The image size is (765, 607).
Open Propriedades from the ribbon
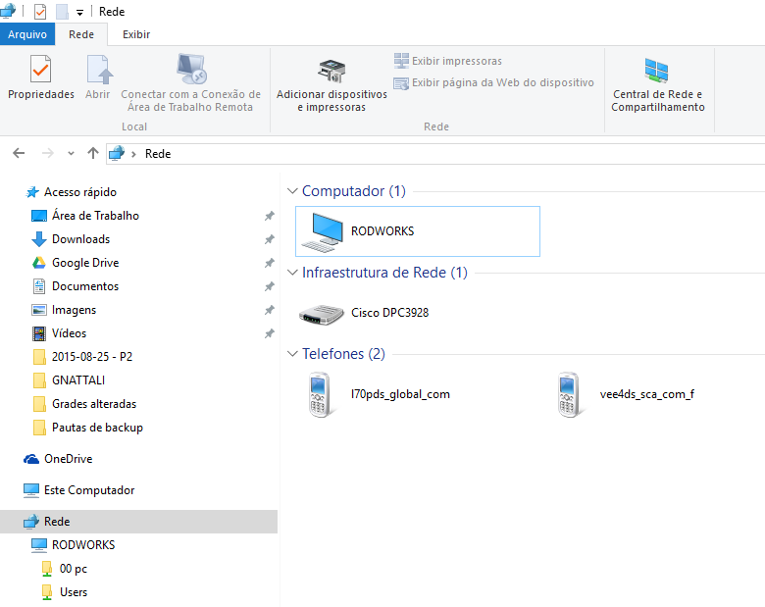click(x=41, y=78)
